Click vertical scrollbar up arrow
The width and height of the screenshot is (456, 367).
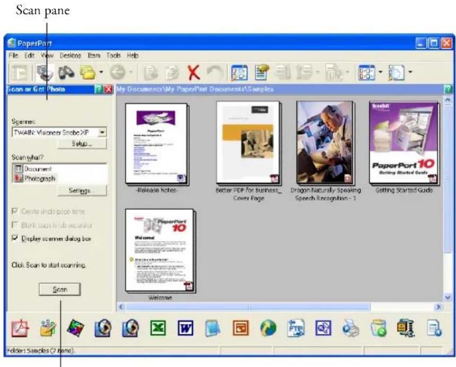[448, 100]
